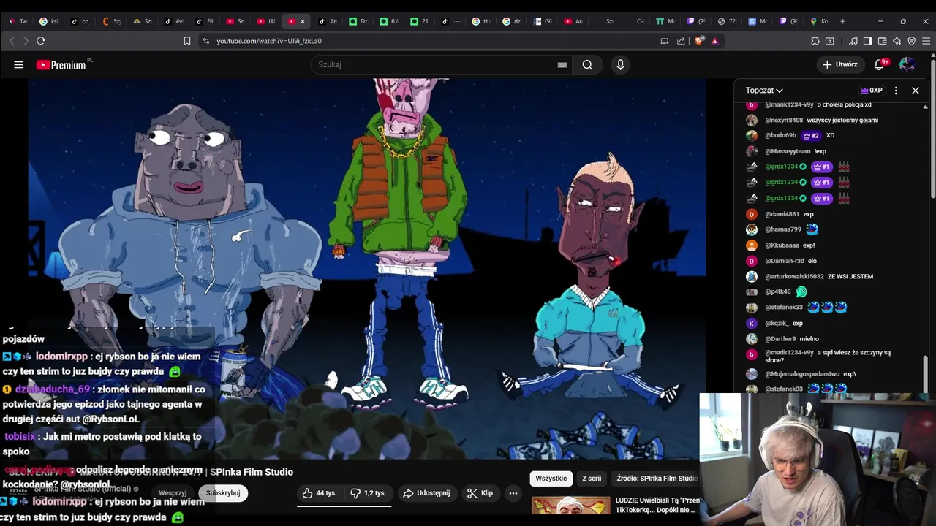Open the YouTube hamburger guide menu
Viewport: 936px width, 526px height.
click(x=18, y=65)
